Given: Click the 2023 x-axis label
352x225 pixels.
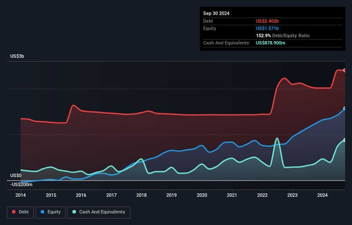Looking at the screenshot, I should 292,195.
